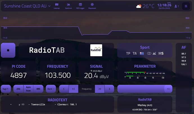194x114 pixels.
Task: Open the Bank dropdown
Action: click(x=51, y=89)
